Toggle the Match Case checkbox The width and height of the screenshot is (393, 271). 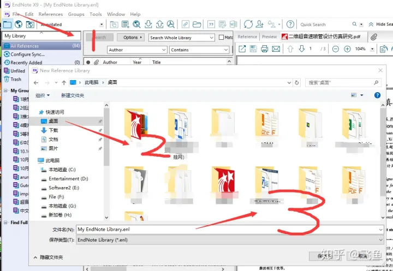pyautogui.click(x=221, y=37)
